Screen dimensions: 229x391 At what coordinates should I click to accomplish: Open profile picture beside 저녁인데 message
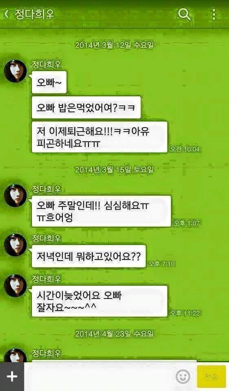coord(15,245)
